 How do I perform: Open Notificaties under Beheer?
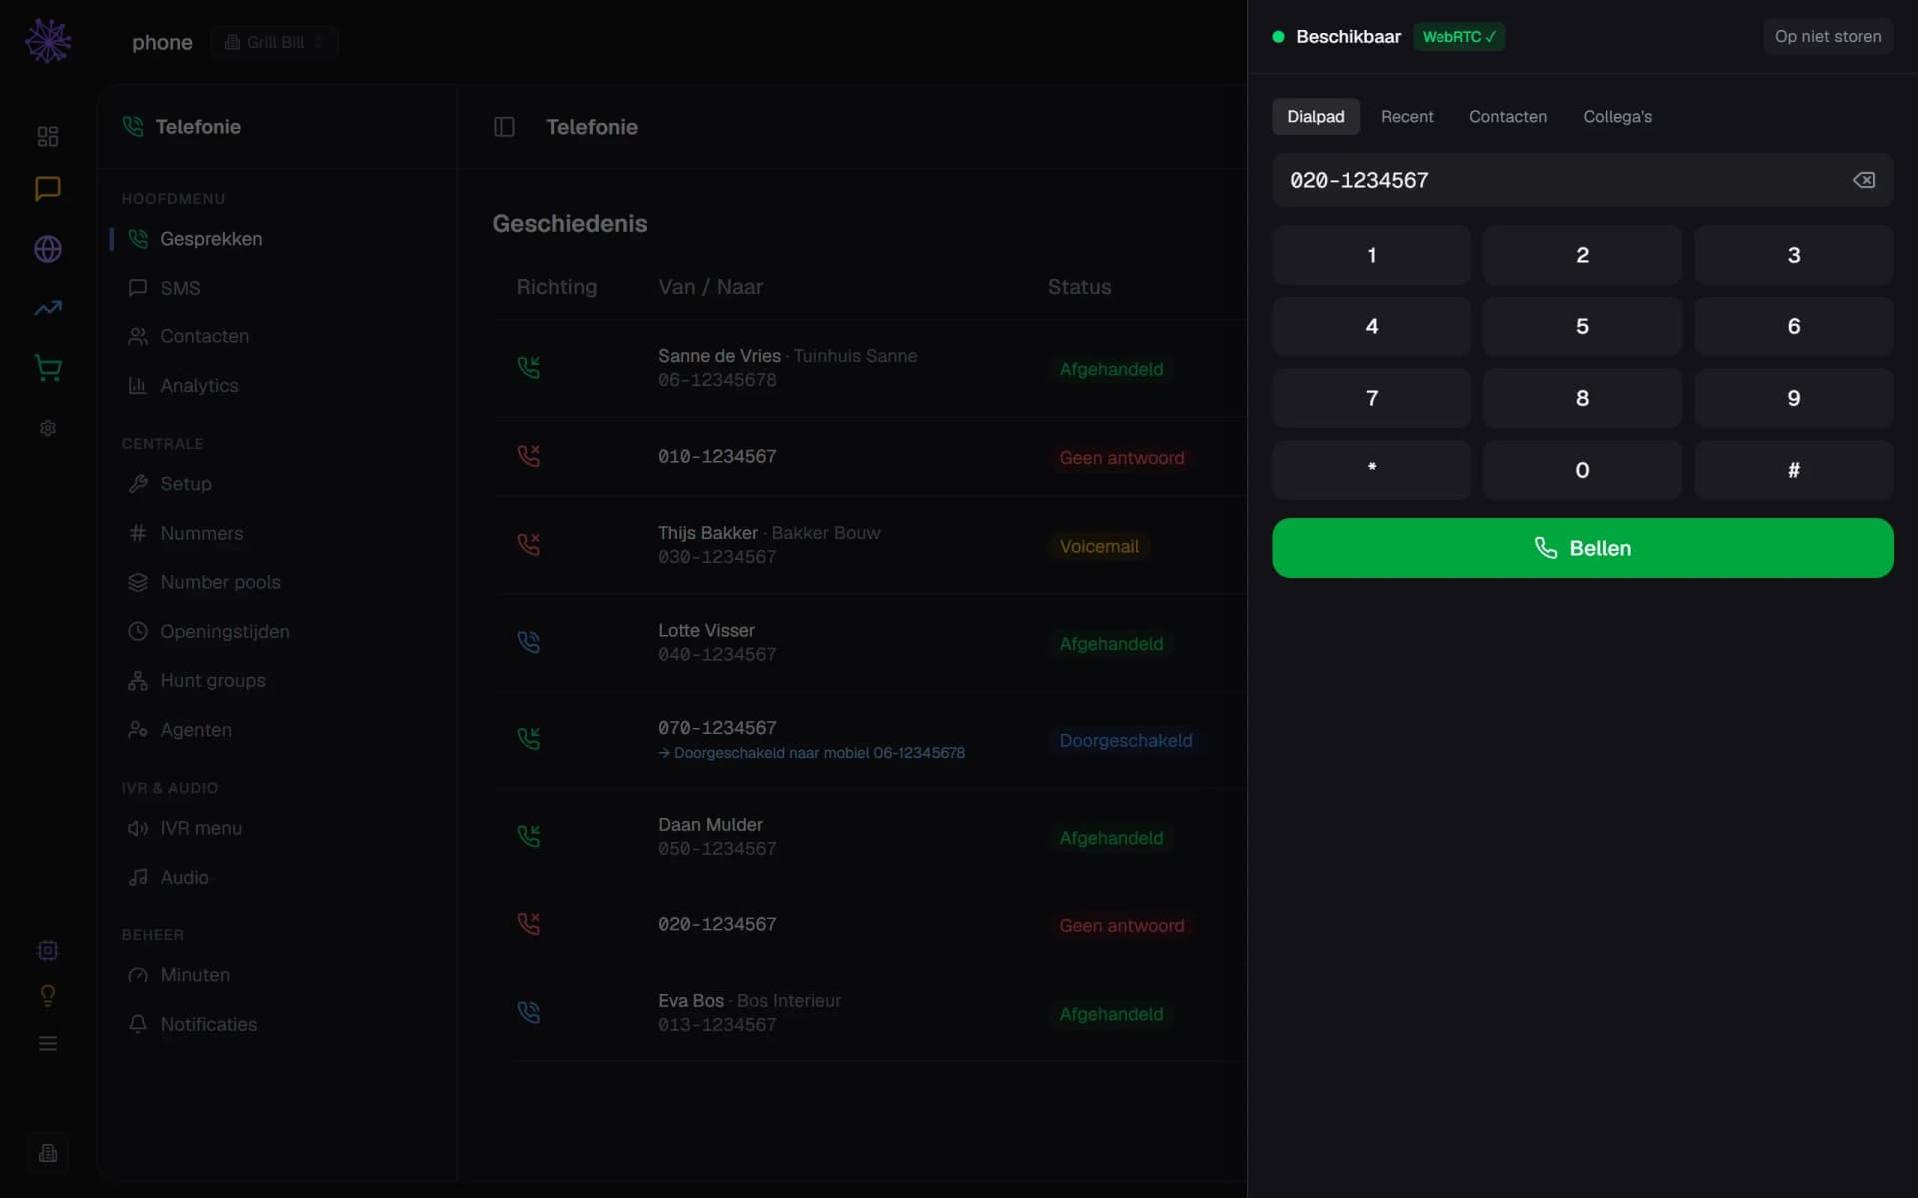tap(276, 1024)
